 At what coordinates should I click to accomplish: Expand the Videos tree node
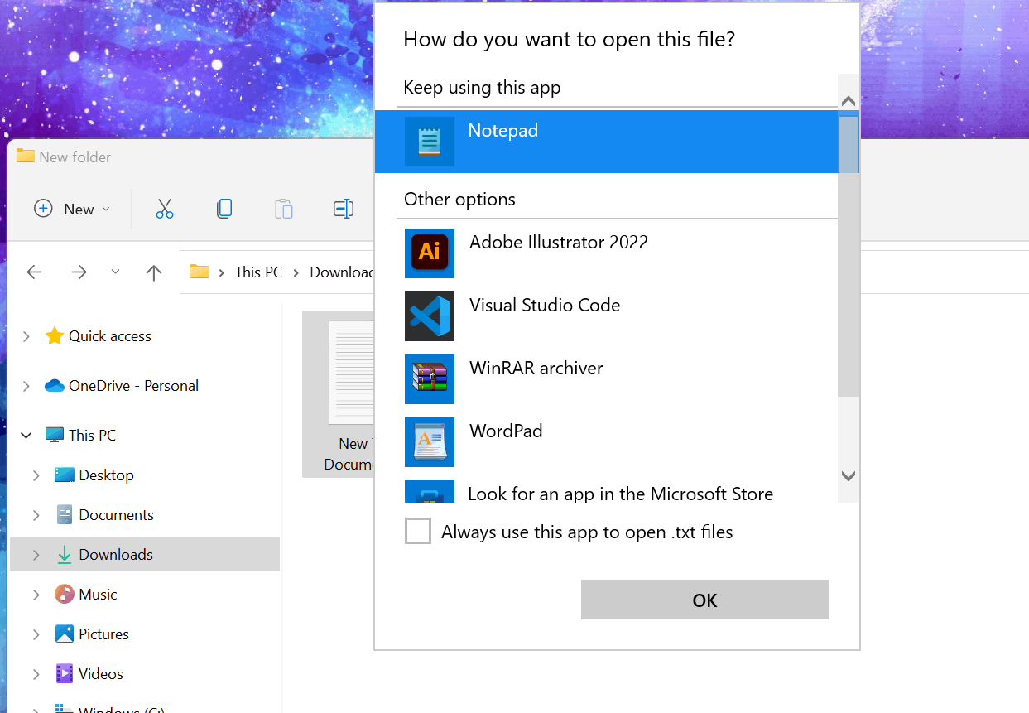[x=36, y=674]
